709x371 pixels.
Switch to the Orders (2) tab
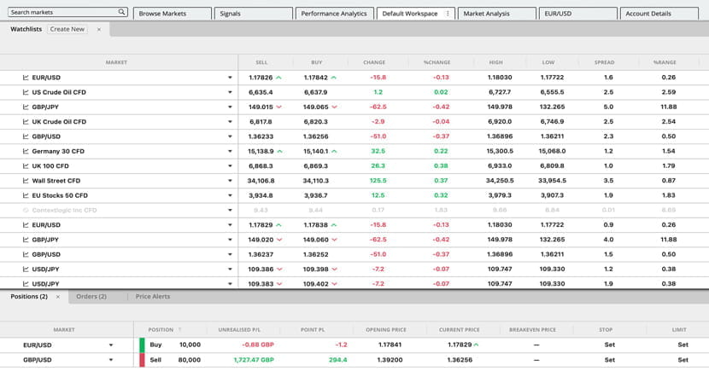[91, 297]
